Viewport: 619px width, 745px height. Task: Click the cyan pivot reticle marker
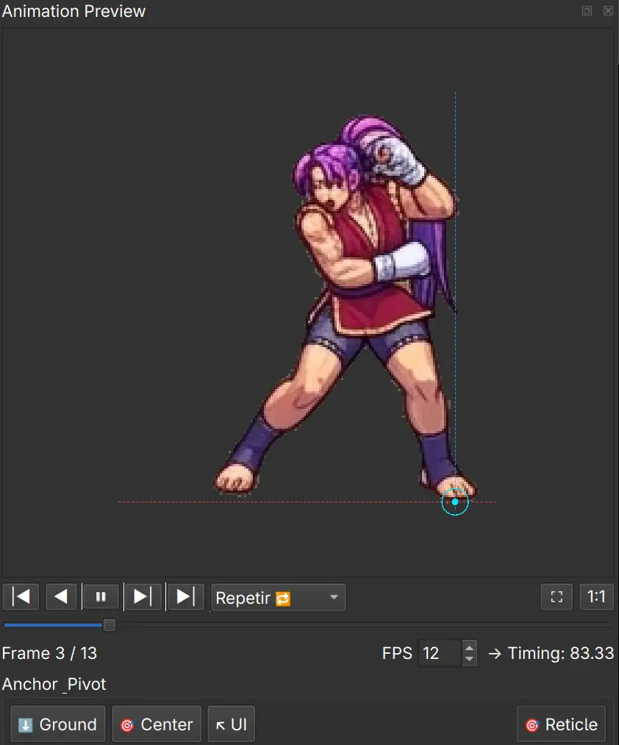(x=455, y=502)
